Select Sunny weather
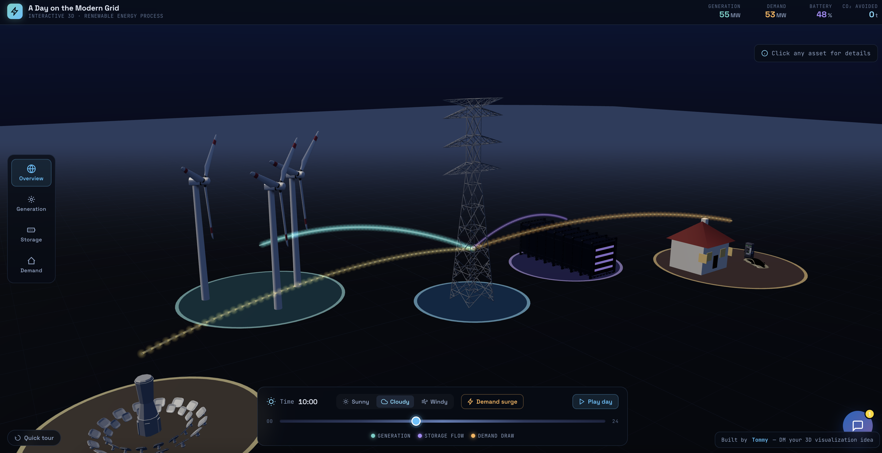Image resolution: width=882 pixels, height=453 pixels. tap(356, 402)
